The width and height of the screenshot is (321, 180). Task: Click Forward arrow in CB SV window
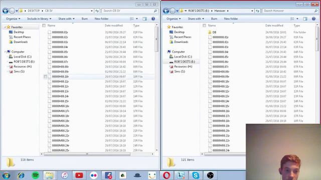pyautogui.click(x=12, y=11)
